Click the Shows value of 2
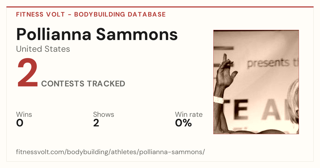Image resolution: width=320 pixels, height=168 pixels. 96,123
